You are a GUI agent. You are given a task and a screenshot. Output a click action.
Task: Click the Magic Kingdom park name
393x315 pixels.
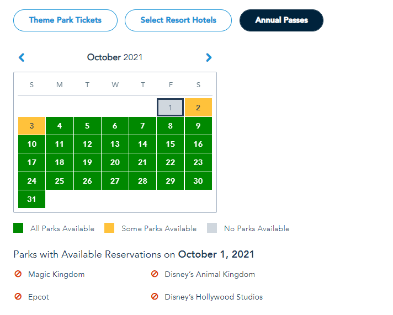click(x=56, y=274)
